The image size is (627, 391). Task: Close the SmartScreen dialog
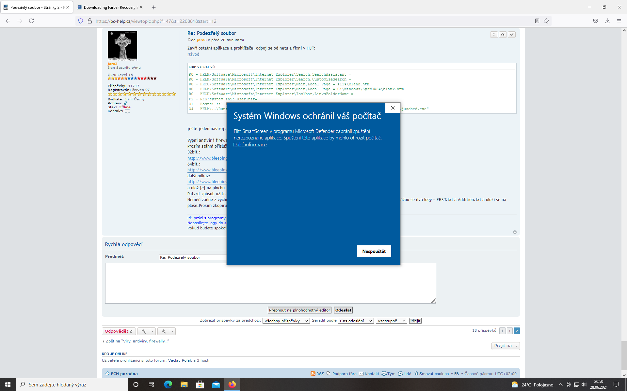pyautogui.click(x=393, y=108)
